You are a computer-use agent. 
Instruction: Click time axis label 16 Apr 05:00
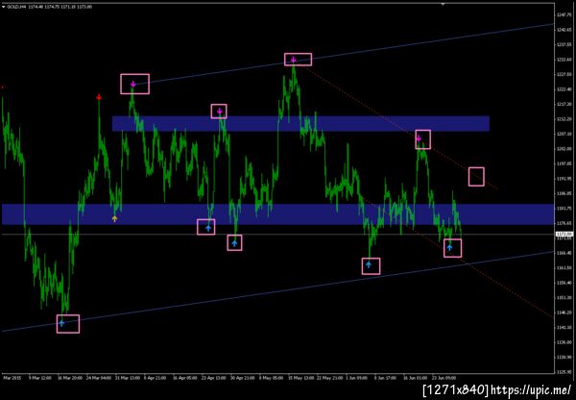[184, 378]
